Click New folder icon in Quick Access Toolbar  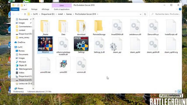click(x=22, y=5)
